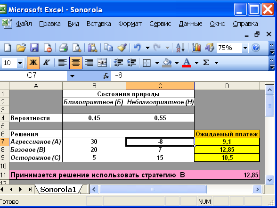Print the workbook with printer icon

pos(63,48)
